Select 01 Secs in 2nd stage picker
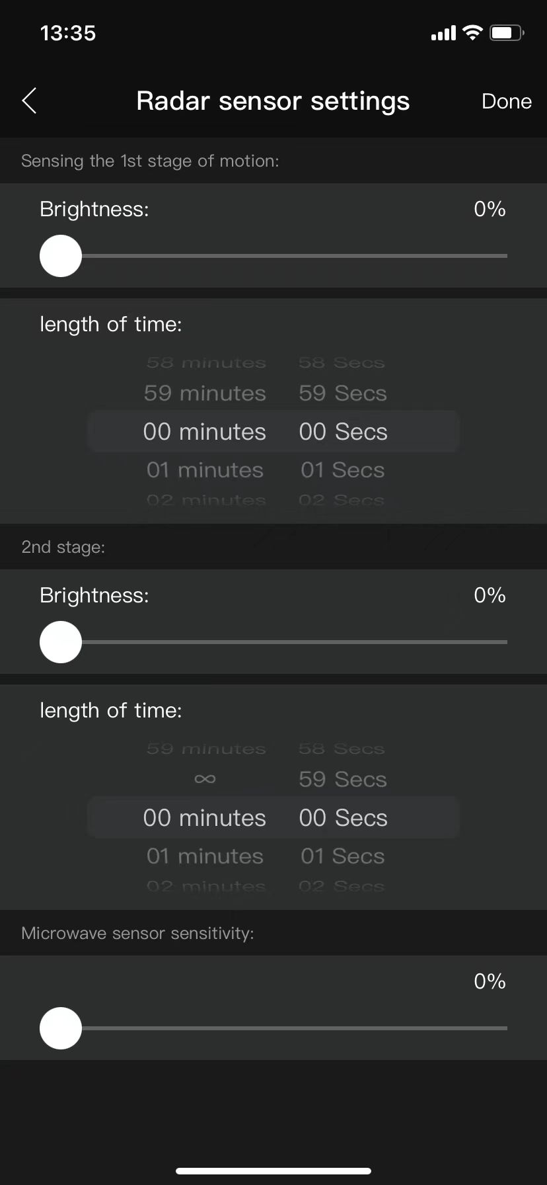The height and width of the screenshot is (1185, 547). click(342, 856)
